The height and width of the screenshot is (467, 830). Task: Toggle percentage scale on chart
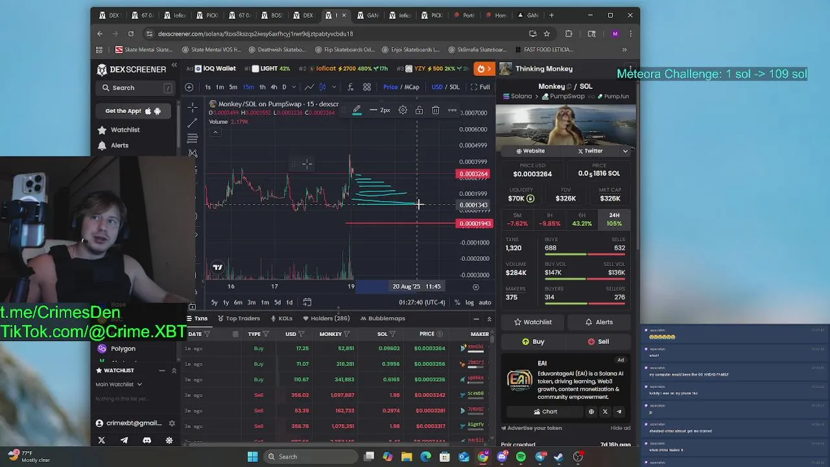(457, 302)
